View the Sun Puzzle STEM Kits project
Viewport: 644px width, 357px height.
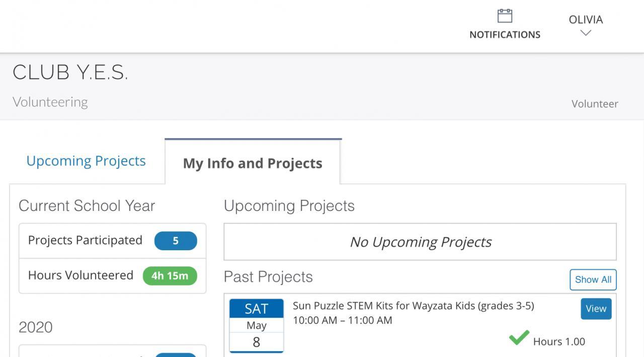pyautogui.click(x=596, y=309)
